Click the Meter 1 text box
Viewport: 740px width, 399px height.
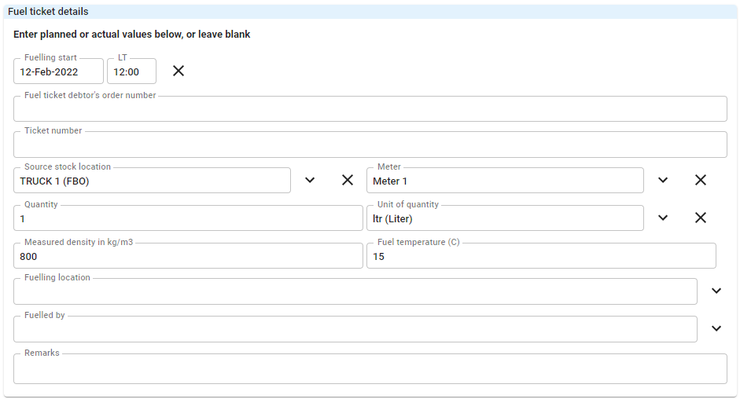click(x=505, y=180)
